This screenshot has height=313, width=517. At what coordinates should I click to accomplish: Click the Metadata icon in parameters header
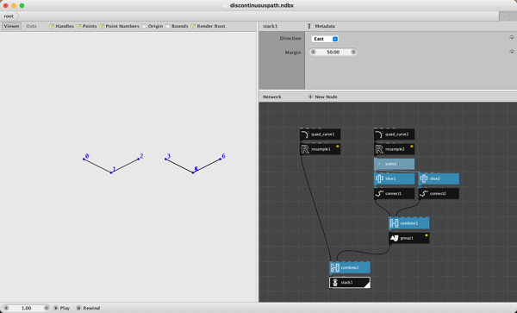310,26
